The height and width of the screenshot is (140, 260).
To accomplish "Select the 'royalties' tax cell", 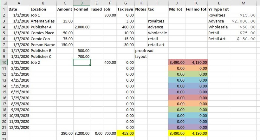I will [x=158, y=21].
